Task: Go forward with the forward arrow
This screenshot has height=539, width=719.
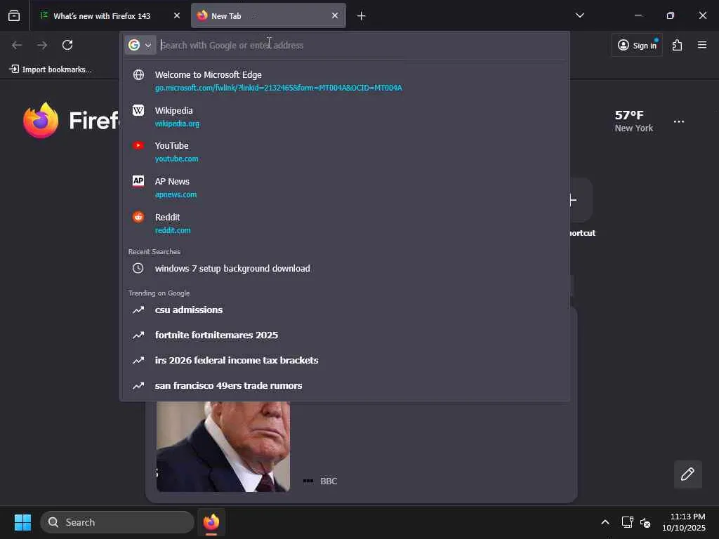Action: [x=42, y=45]
